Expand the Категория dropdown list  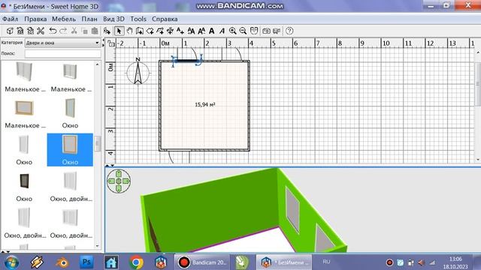click(62, 43)
